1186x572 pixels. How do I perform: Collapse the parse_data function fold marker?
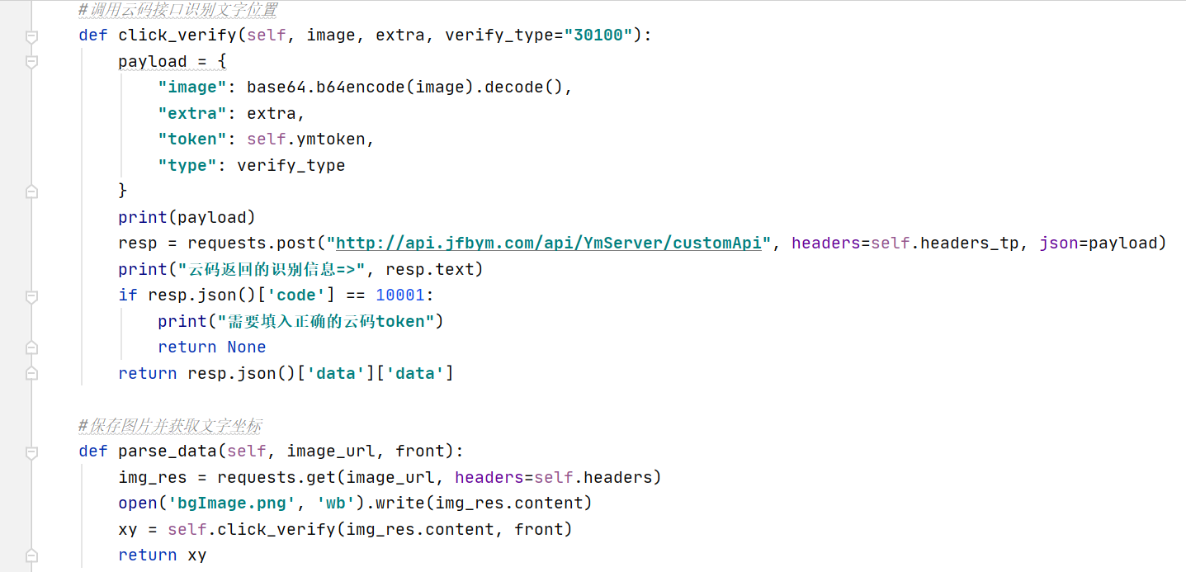click(x=31, y=452)
